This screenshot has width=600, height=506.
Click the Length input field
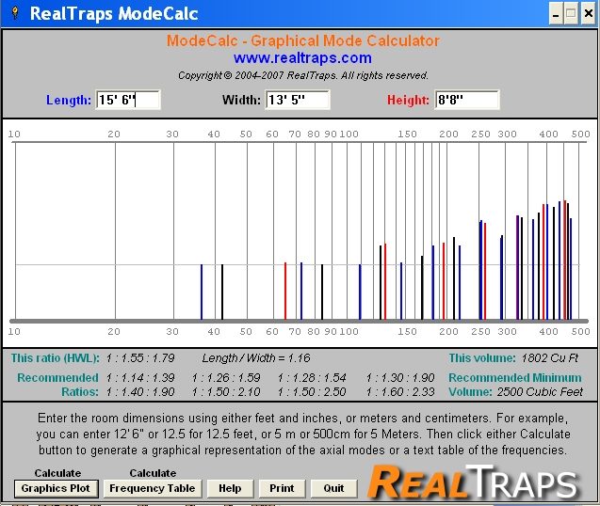(128, 100)
